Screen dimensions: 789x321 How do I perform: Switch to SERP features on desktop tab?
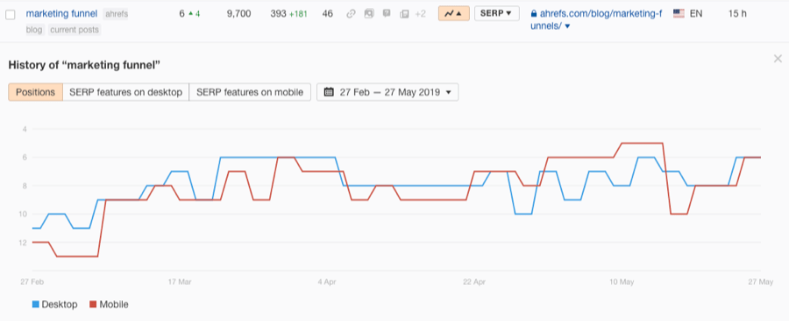click(x=125, y=92)
